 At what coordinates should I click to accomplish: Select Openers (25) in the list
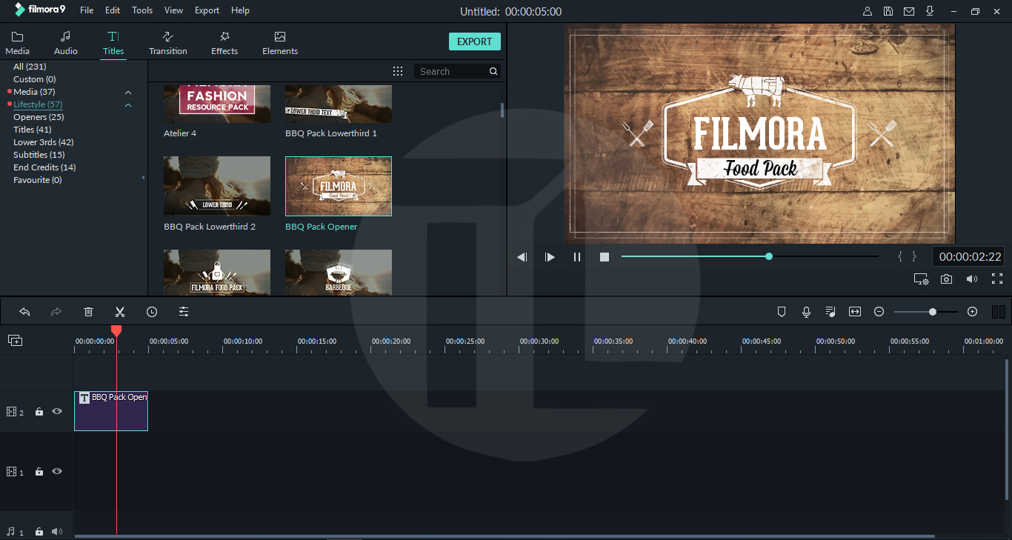pyautogui.click(x=39, y=117)
